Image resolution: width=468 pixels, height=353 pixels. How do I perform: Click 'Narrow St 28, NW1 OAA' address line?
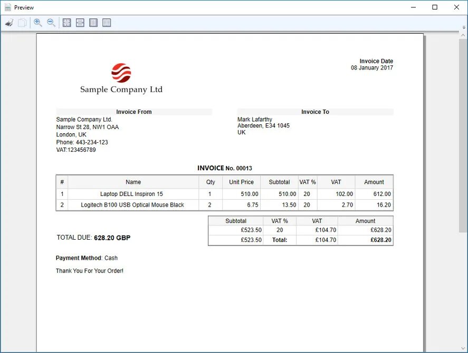[x=88, y=127]
